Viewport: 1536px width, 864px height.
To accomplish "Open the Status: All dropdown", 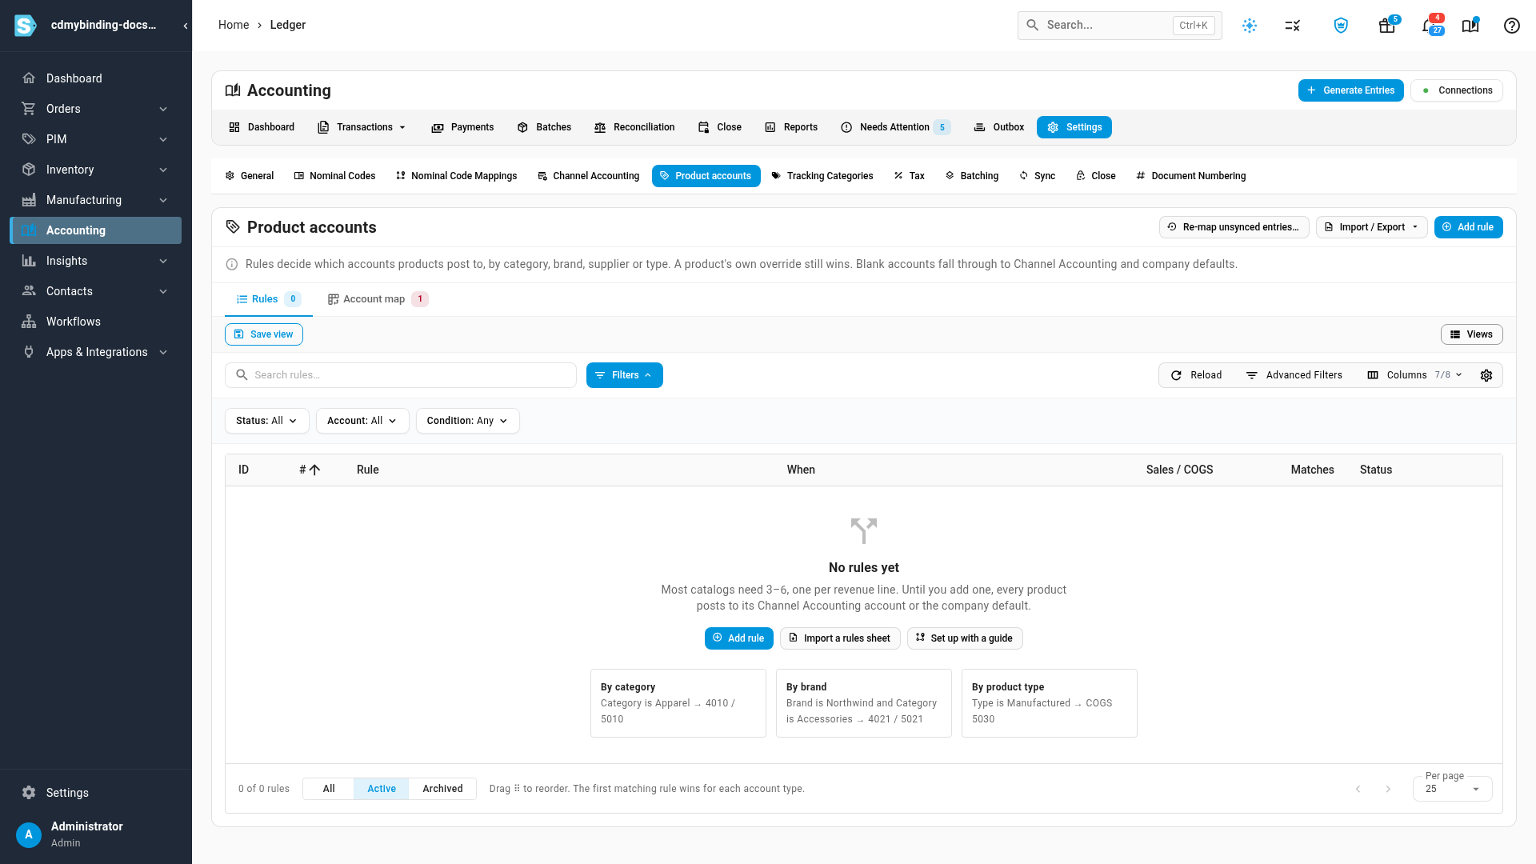I will (x=267, y=421).
